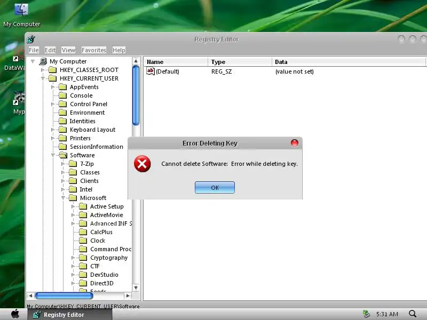Open the Favorites menu

pyautogui.click(x=94, y=50)
